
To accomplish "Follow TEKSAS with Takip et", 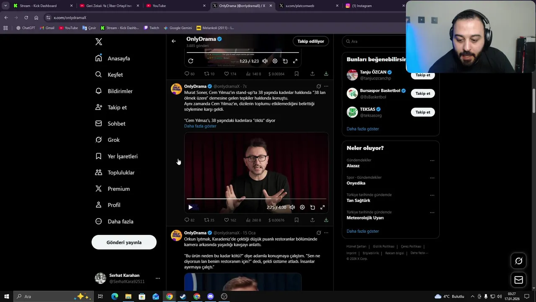I will tap(423, 112).
